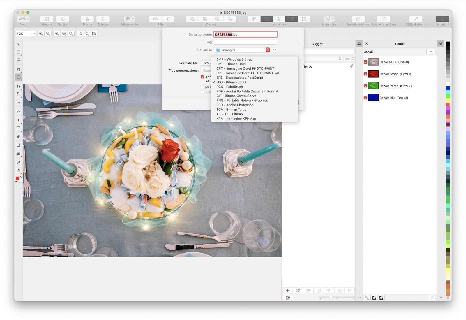Select the Eraser tool
Screen dimensions: 466x320
tap(19, 136)
